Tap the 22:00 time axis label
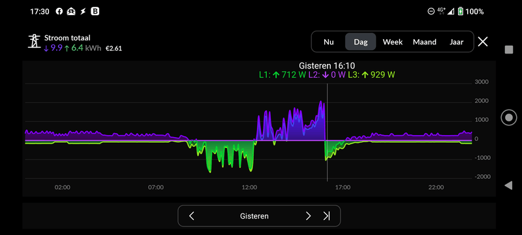 (436, 187)
